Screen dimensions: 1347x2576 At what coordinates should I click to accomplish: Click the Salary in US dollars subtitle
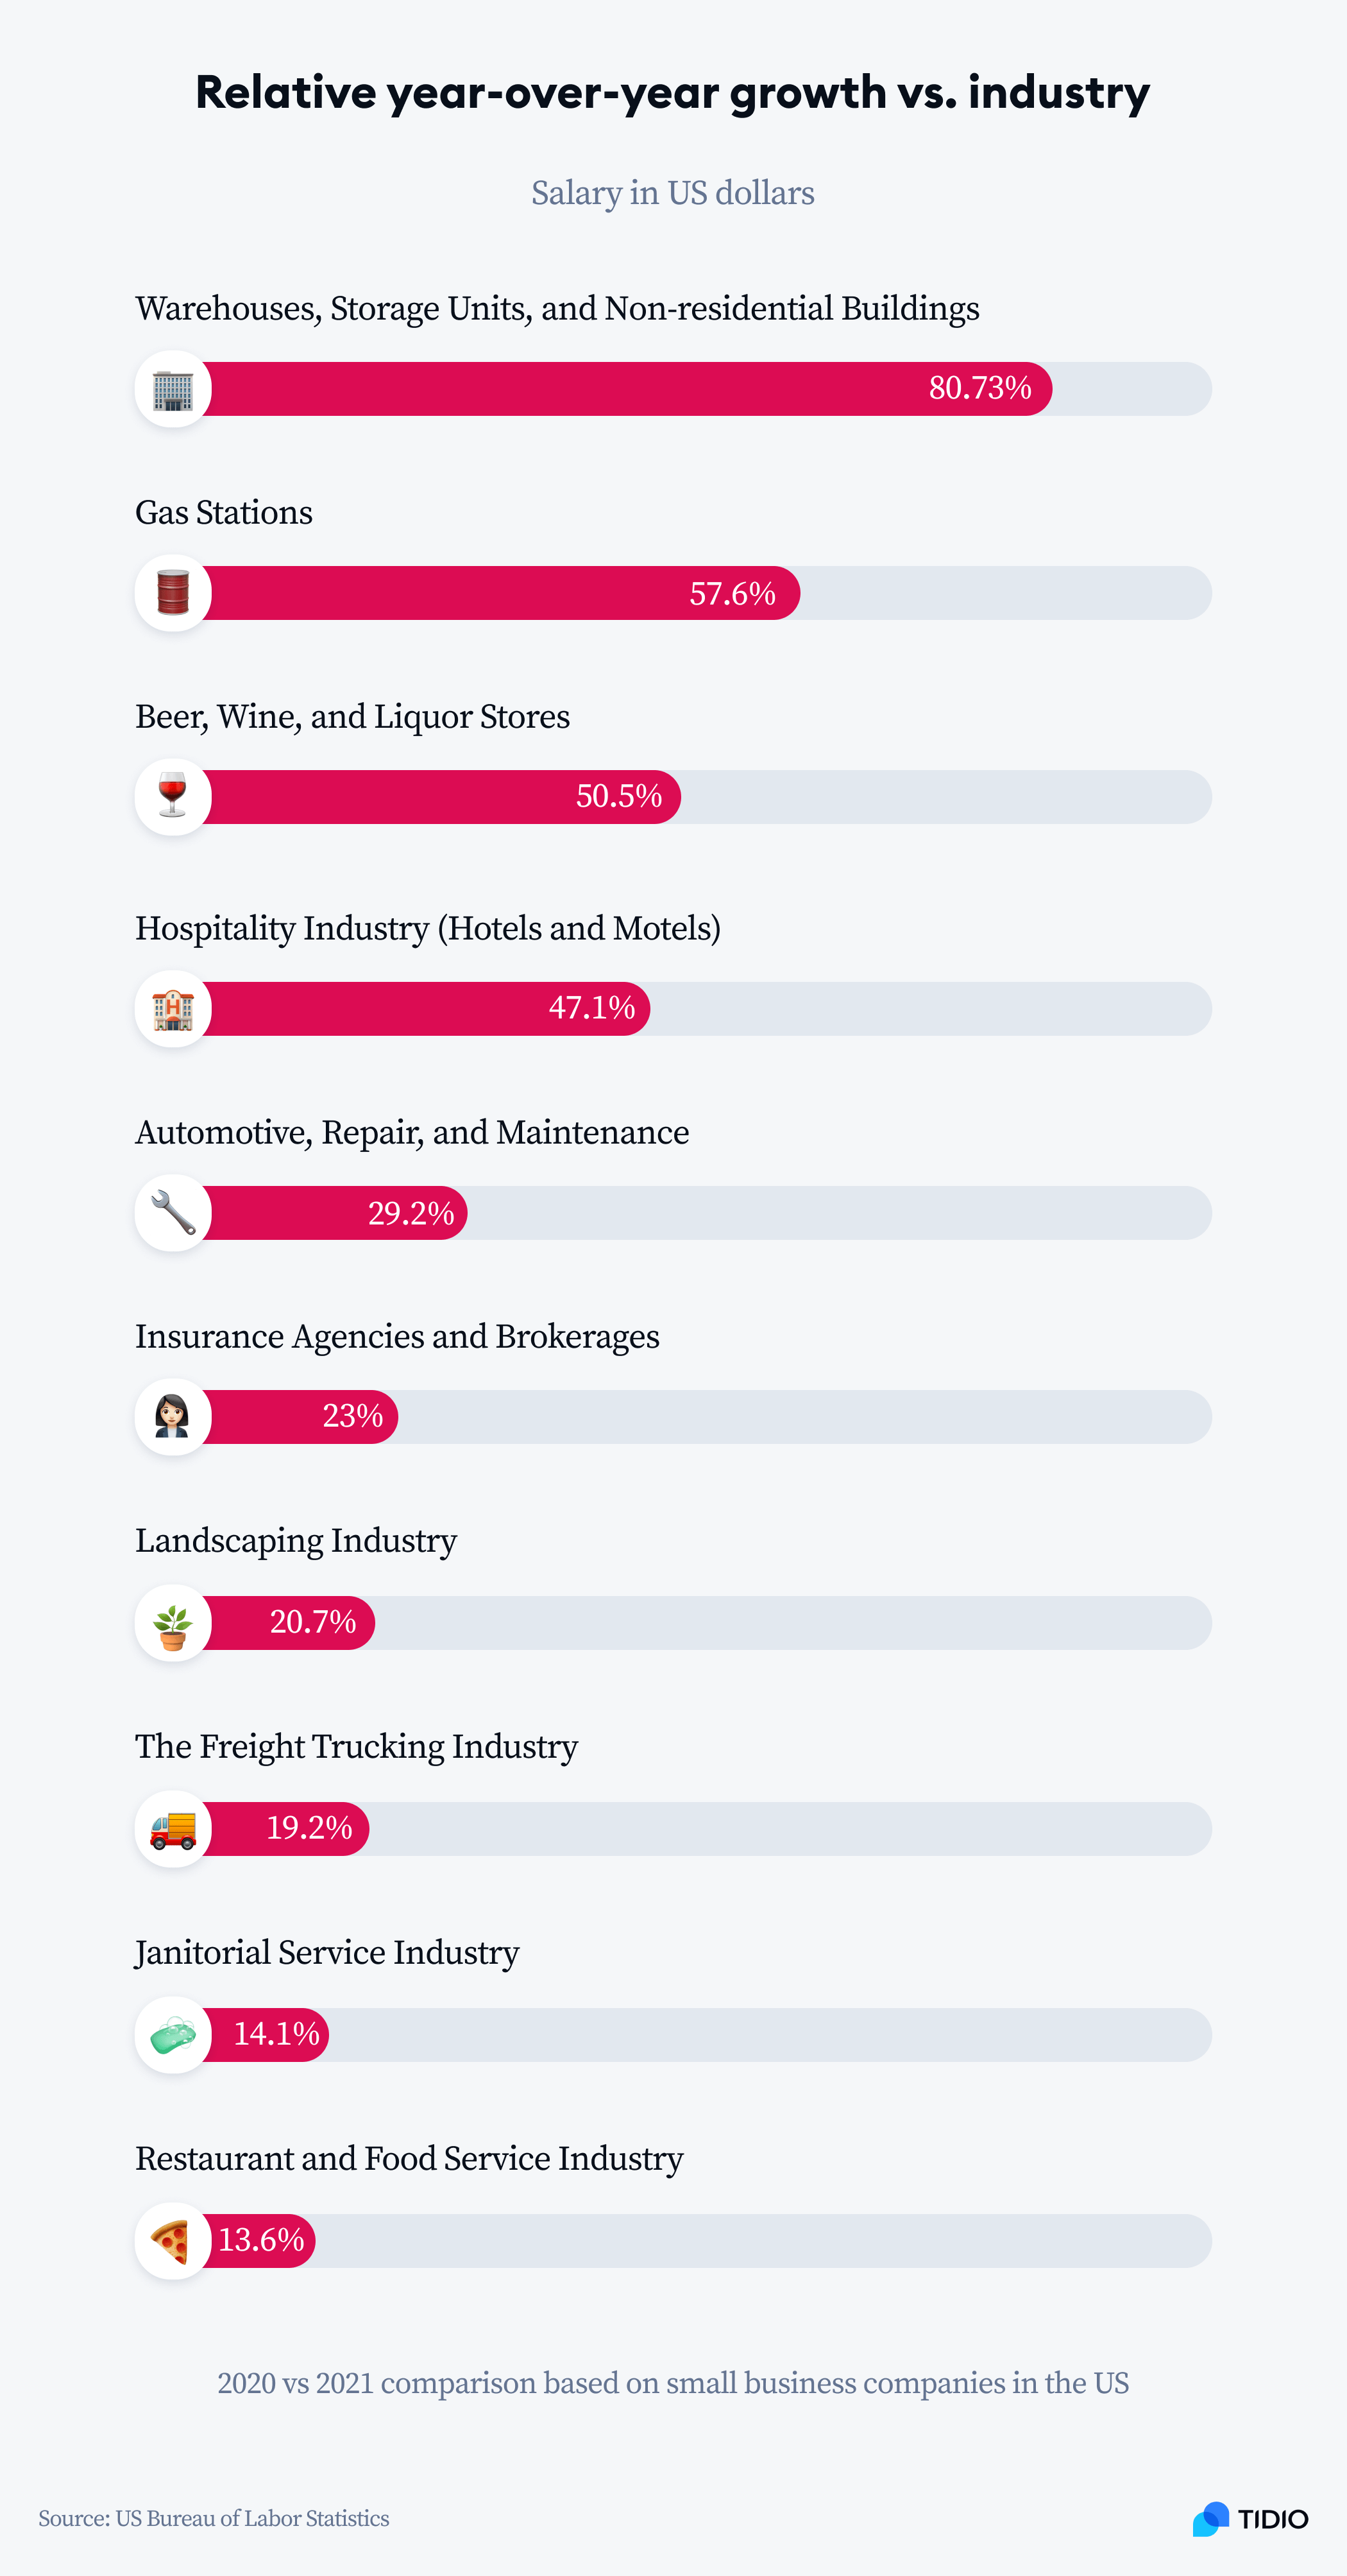coord(672,193)
